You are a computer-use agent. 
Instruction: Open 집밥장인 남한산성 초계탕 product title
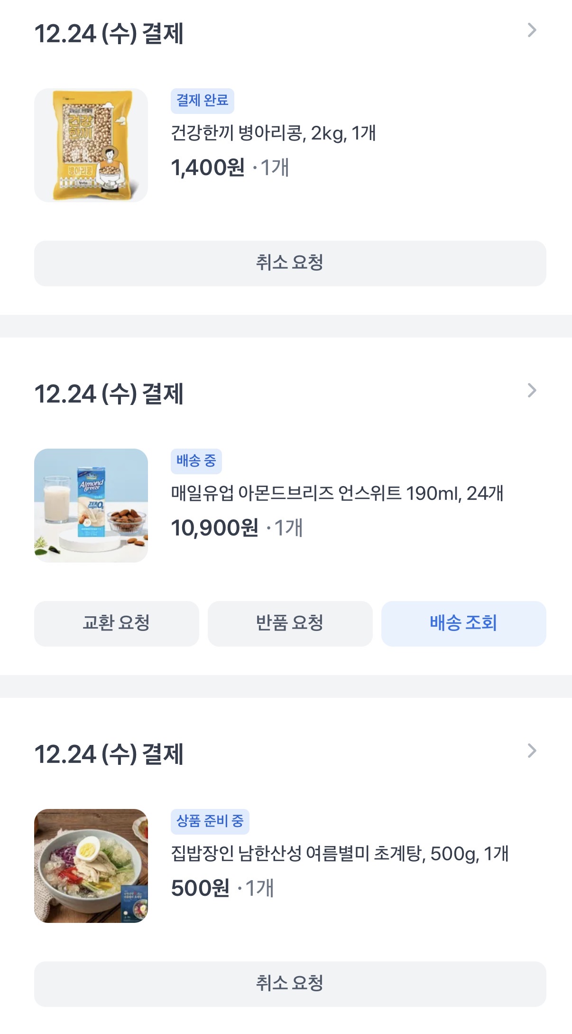coord(340,854)
